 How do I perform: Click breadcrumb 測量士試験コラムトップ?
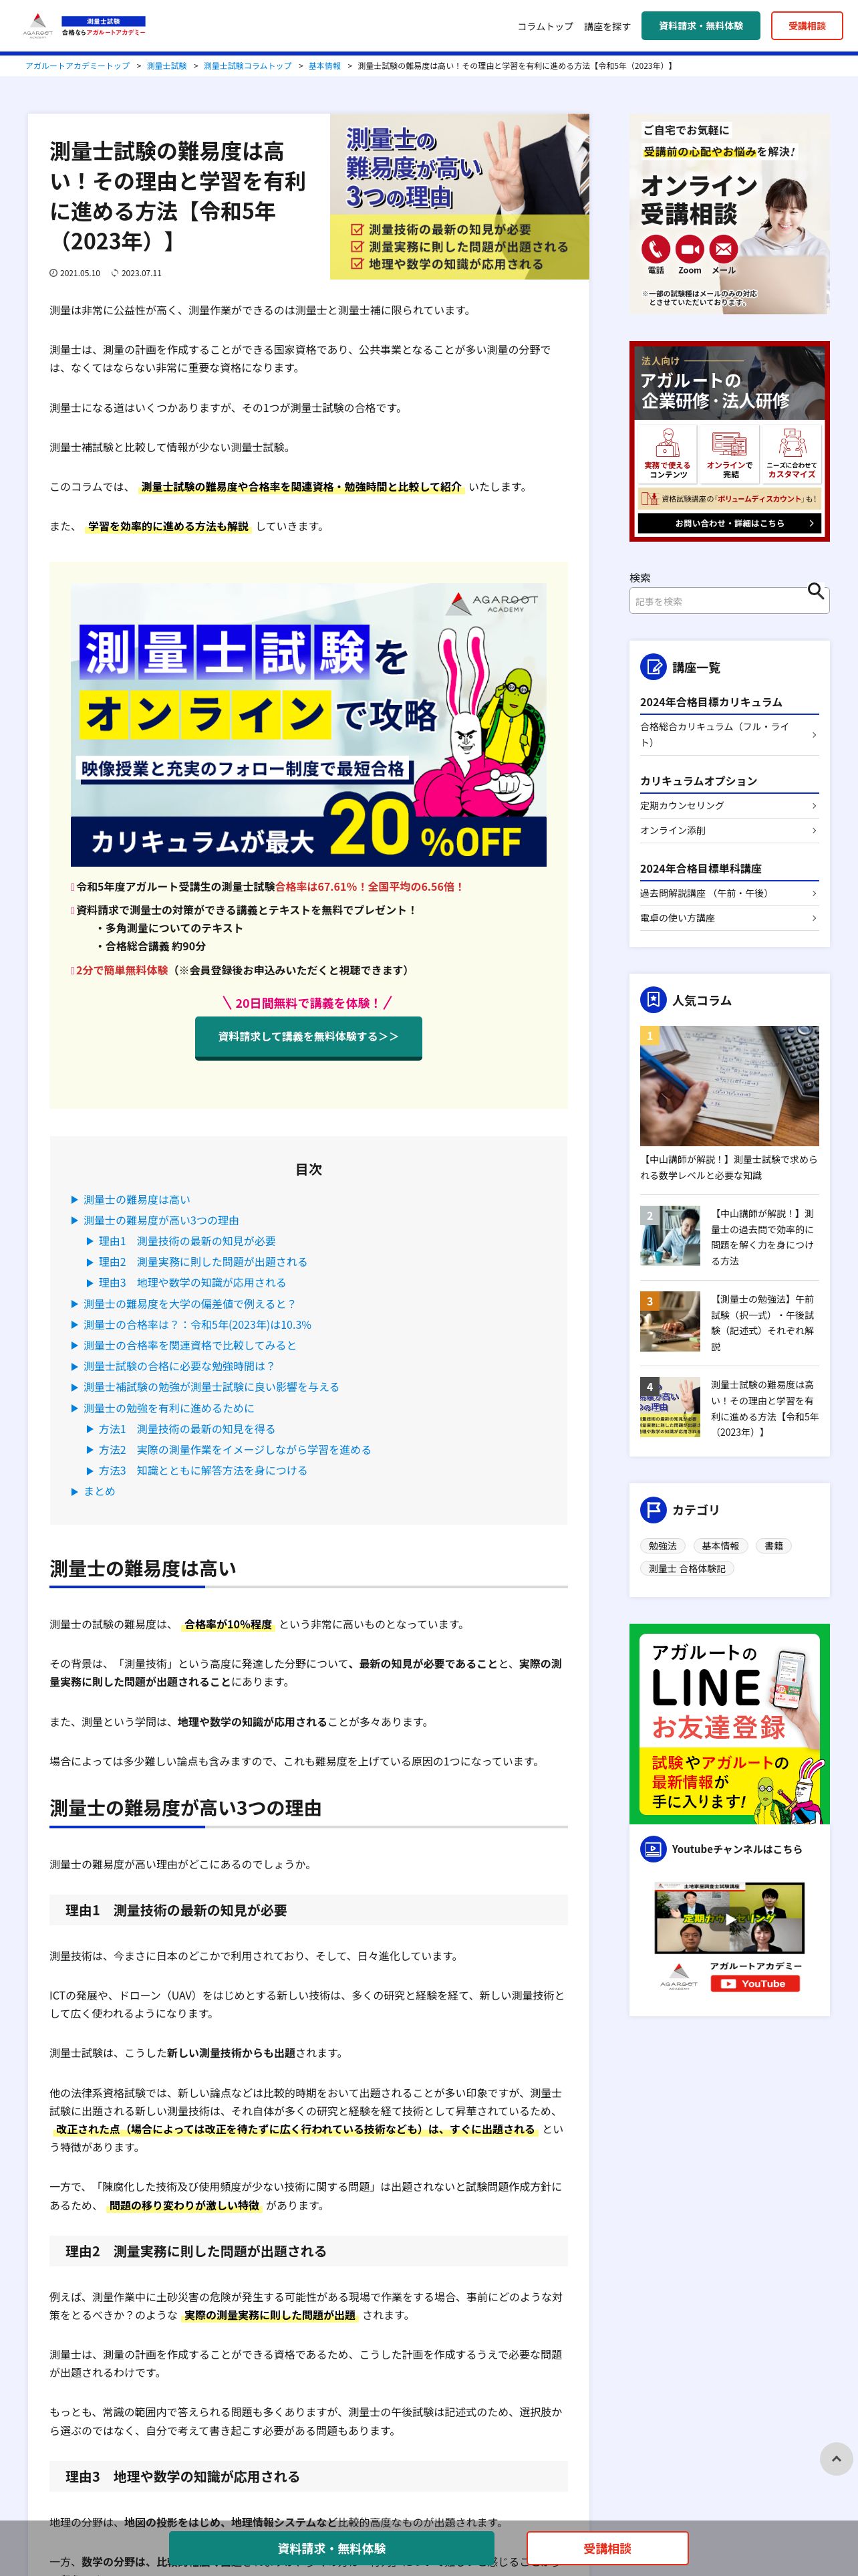click(248, 66)
